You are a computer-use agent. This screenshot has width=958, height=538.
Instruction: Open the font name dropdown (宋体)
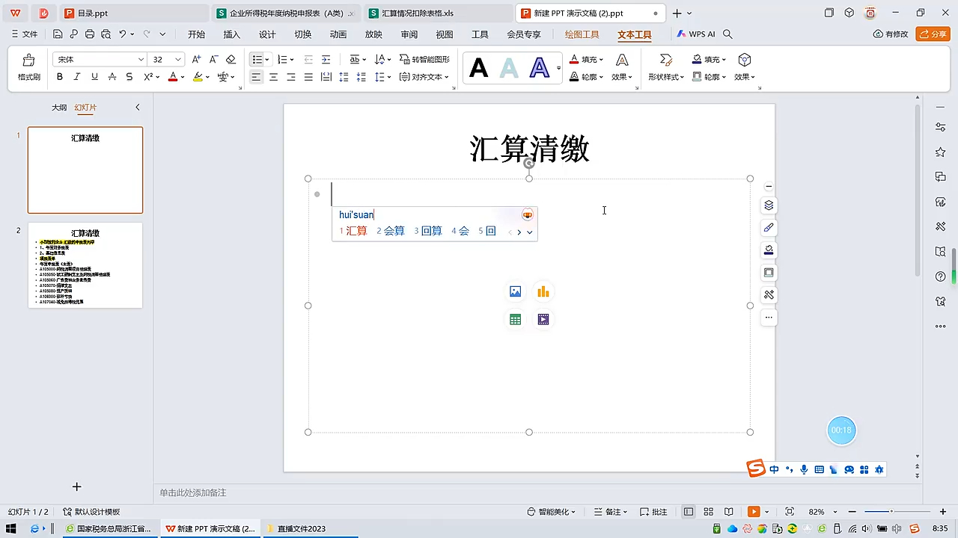(141, 60)
